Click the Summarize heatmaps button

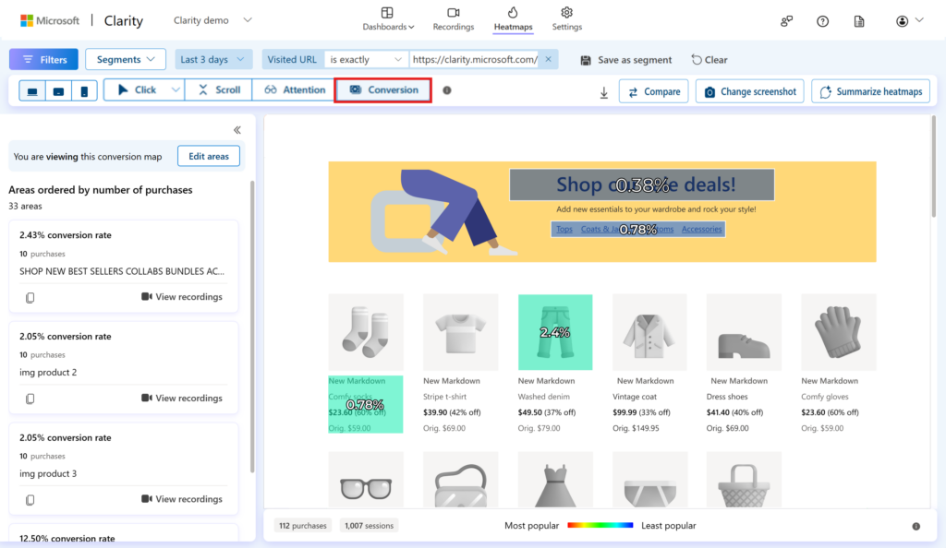click(871, 91)
